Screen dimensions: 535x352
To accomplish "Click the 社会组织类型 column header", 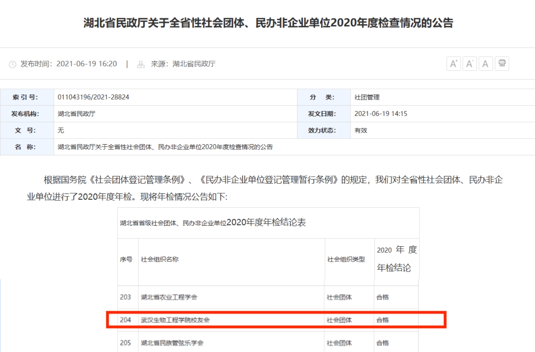I will pos(346,259).
